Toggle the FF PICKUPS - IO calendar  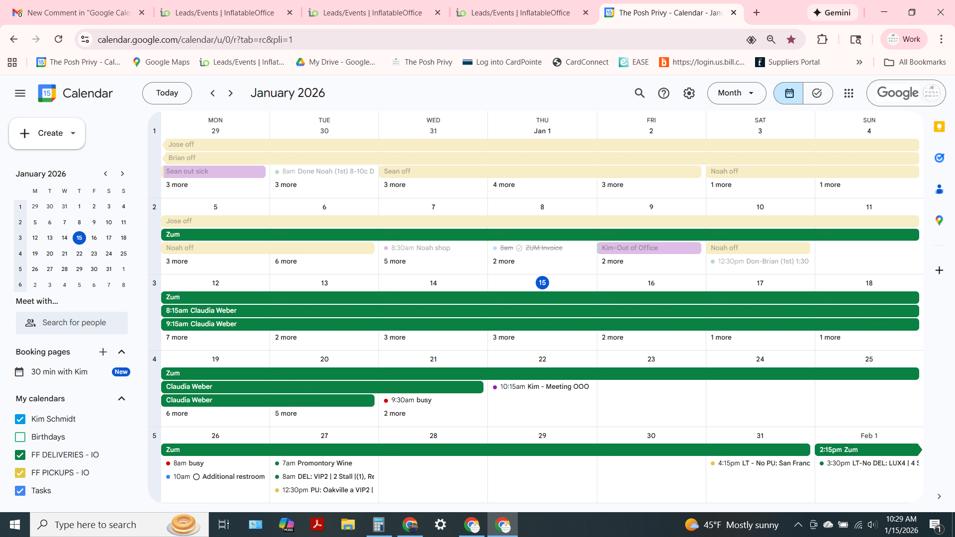click(20, 473)
